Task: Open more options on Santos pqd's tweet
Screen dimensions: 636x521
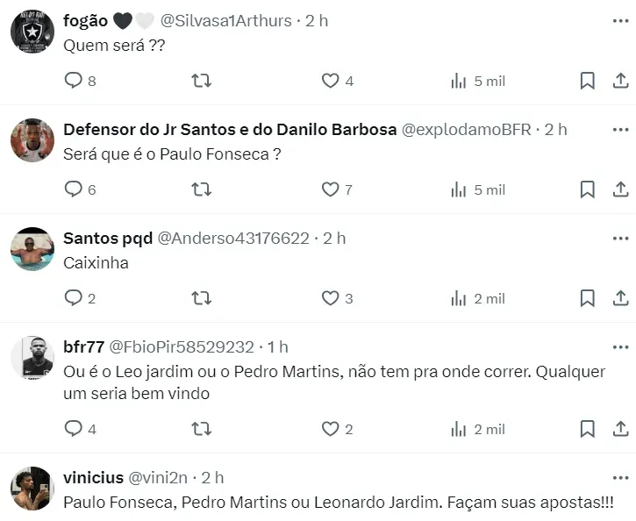Action: [x=620, y=238]
